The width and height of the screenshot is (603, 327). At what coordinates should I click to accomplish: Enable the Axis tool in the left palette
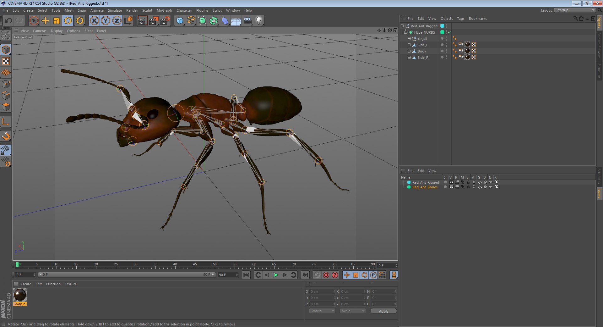click(6, 122)
